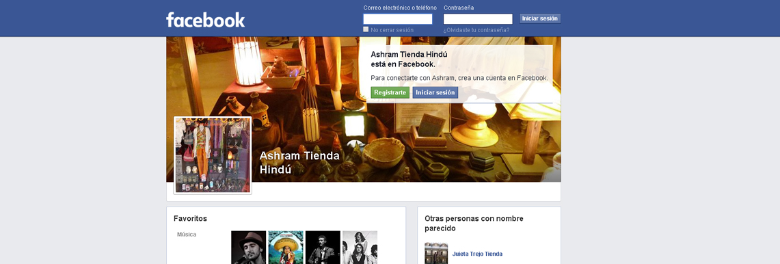Open the ¿Olvidaste tu contraseña? link
The width and height of the screenshot is (780, 264).
click(x=476, y=30)
